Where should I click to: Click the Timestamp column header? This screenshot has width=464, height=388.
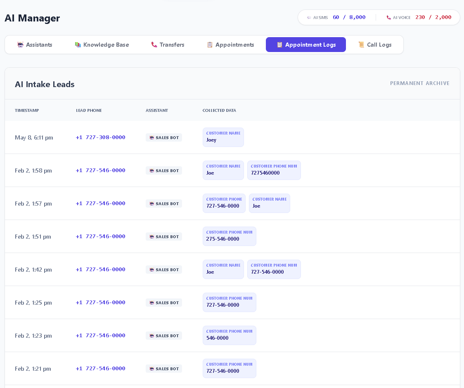tap(27, 110)
